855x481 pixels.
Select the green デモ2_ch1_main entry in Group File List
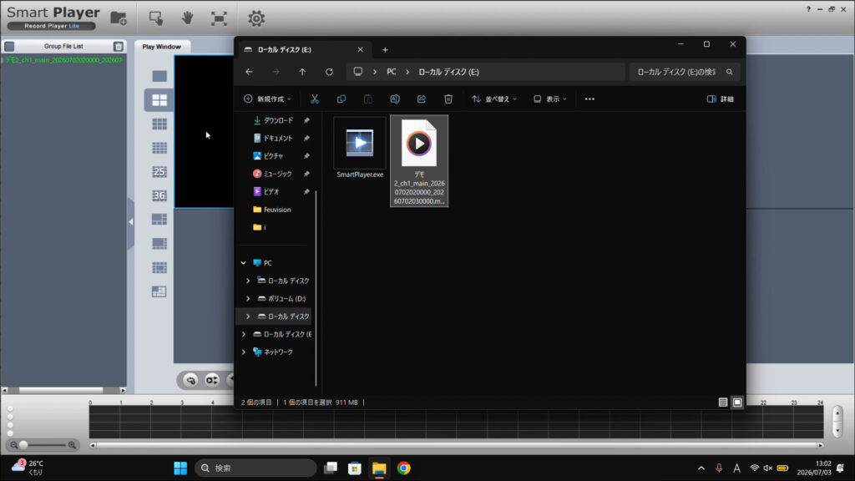(x=63, y=60)
